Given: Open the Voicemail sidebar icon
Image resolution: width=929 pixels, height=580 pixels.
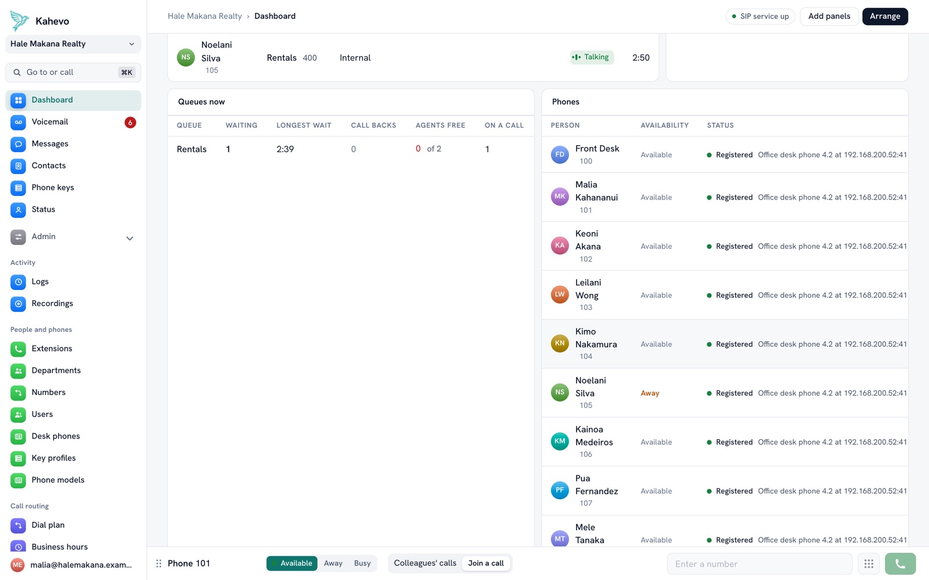Looking at the screenshot, I should point(18,122).
